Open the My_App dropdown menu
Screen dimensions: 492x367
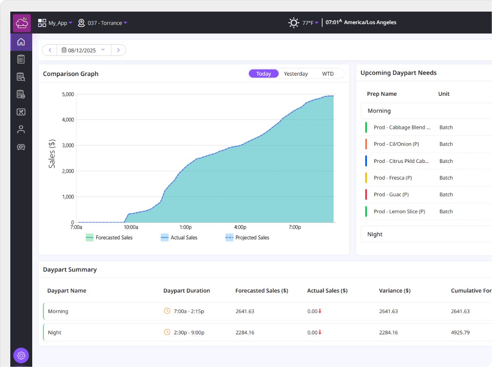pyautogui.click(x=55, y=23)
